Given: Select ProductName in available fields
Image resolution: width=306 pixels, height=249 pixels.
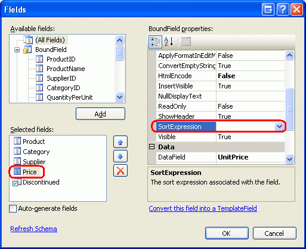Looking at the screenshot, I should point(66,69).
